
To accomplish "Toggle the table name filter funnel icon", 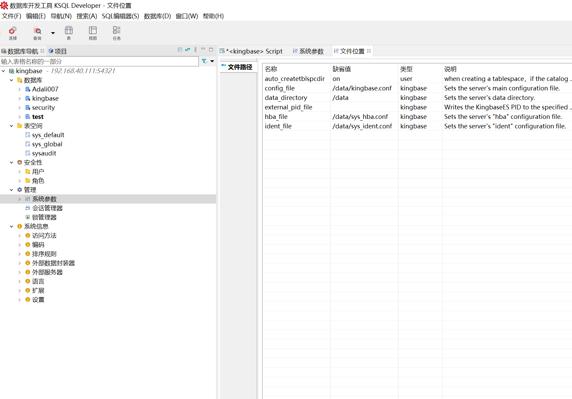I will 204,61.
